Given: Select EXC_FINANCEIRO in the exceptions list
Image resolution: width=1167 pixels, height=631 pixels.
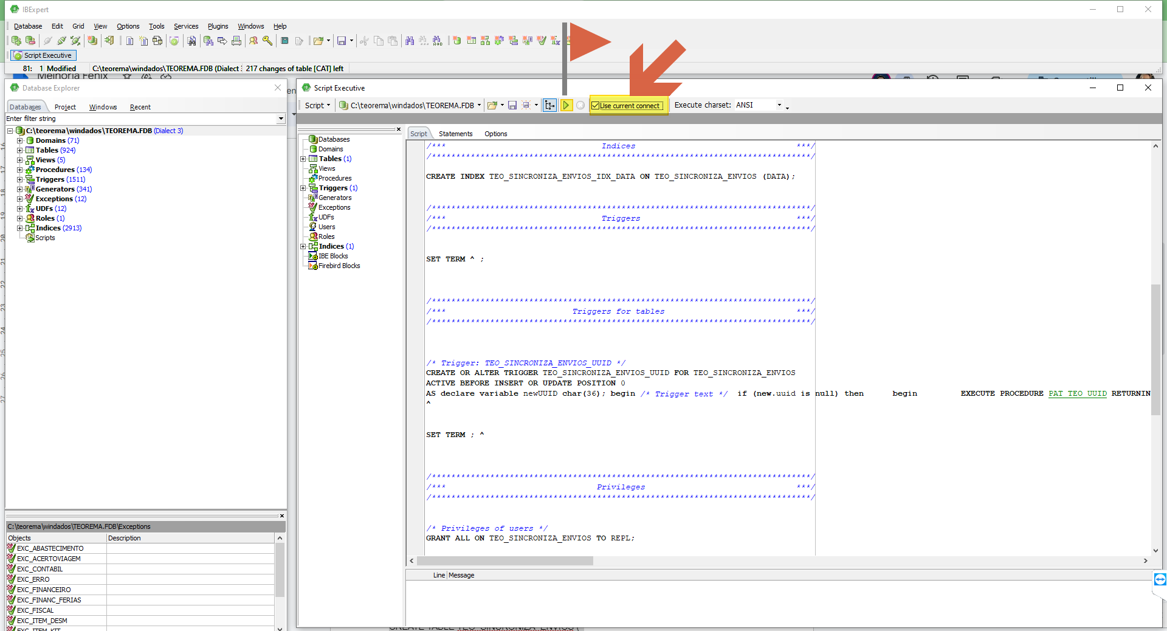Looking at the screenshot, I should (x=44, y=590).
